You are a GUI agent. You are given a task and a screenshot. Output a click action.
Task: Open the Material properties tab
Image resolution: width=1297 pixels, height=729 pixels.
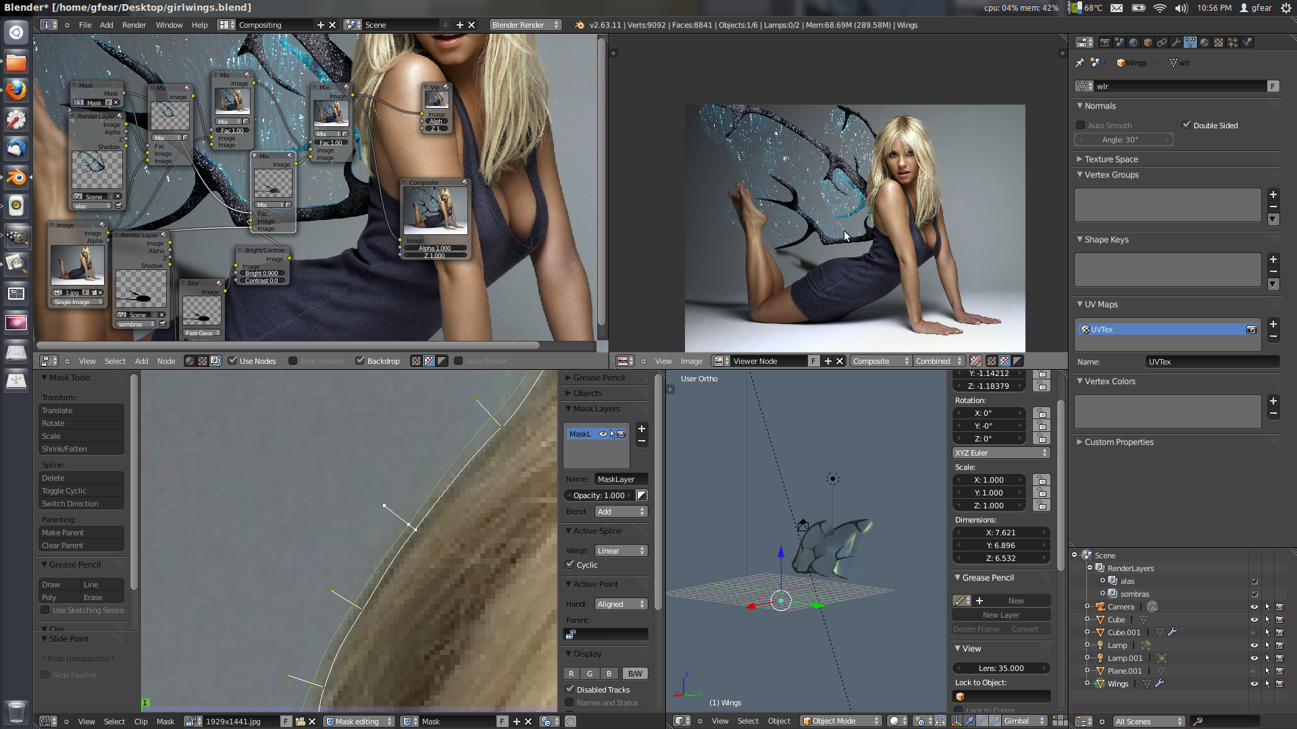tap(1204, 43)
